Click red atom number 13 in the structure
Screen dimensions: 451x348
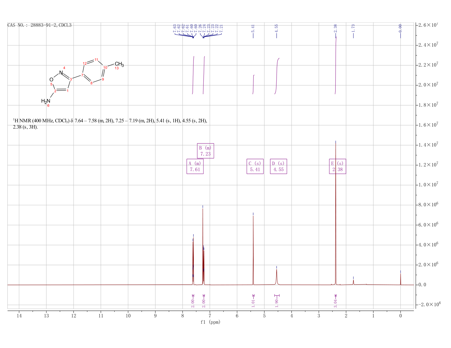[117, 68]
